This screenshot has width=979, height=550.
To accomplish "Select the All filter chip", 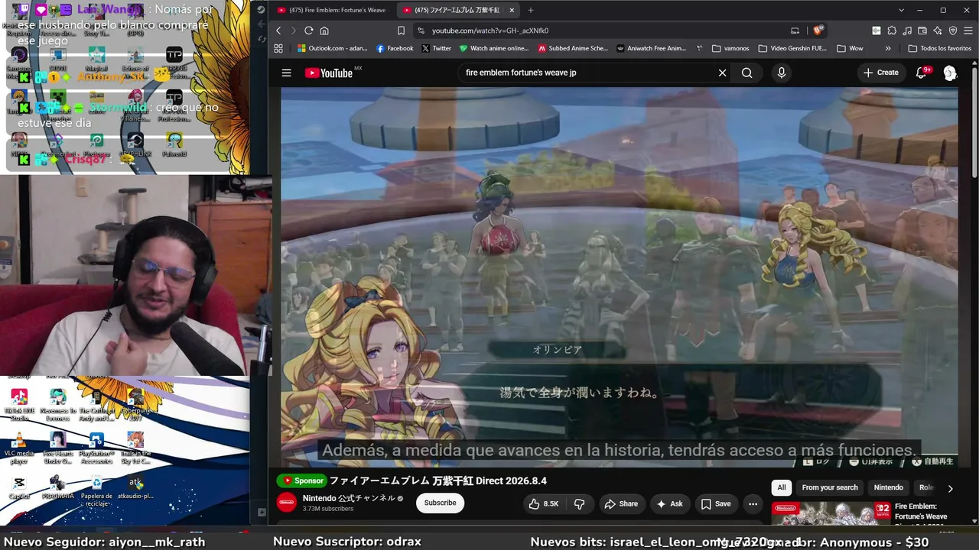I will (781, 487).
